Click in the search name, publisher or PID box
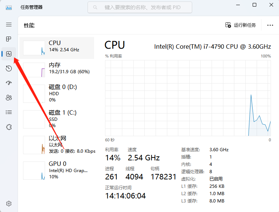Screen dimensions: 279x212 point(140,7)
